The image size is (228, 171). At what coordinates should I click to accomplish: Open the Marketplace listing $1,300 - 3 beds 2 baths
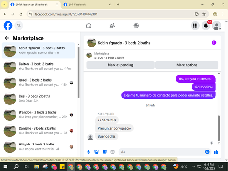(x=109, y=57)
